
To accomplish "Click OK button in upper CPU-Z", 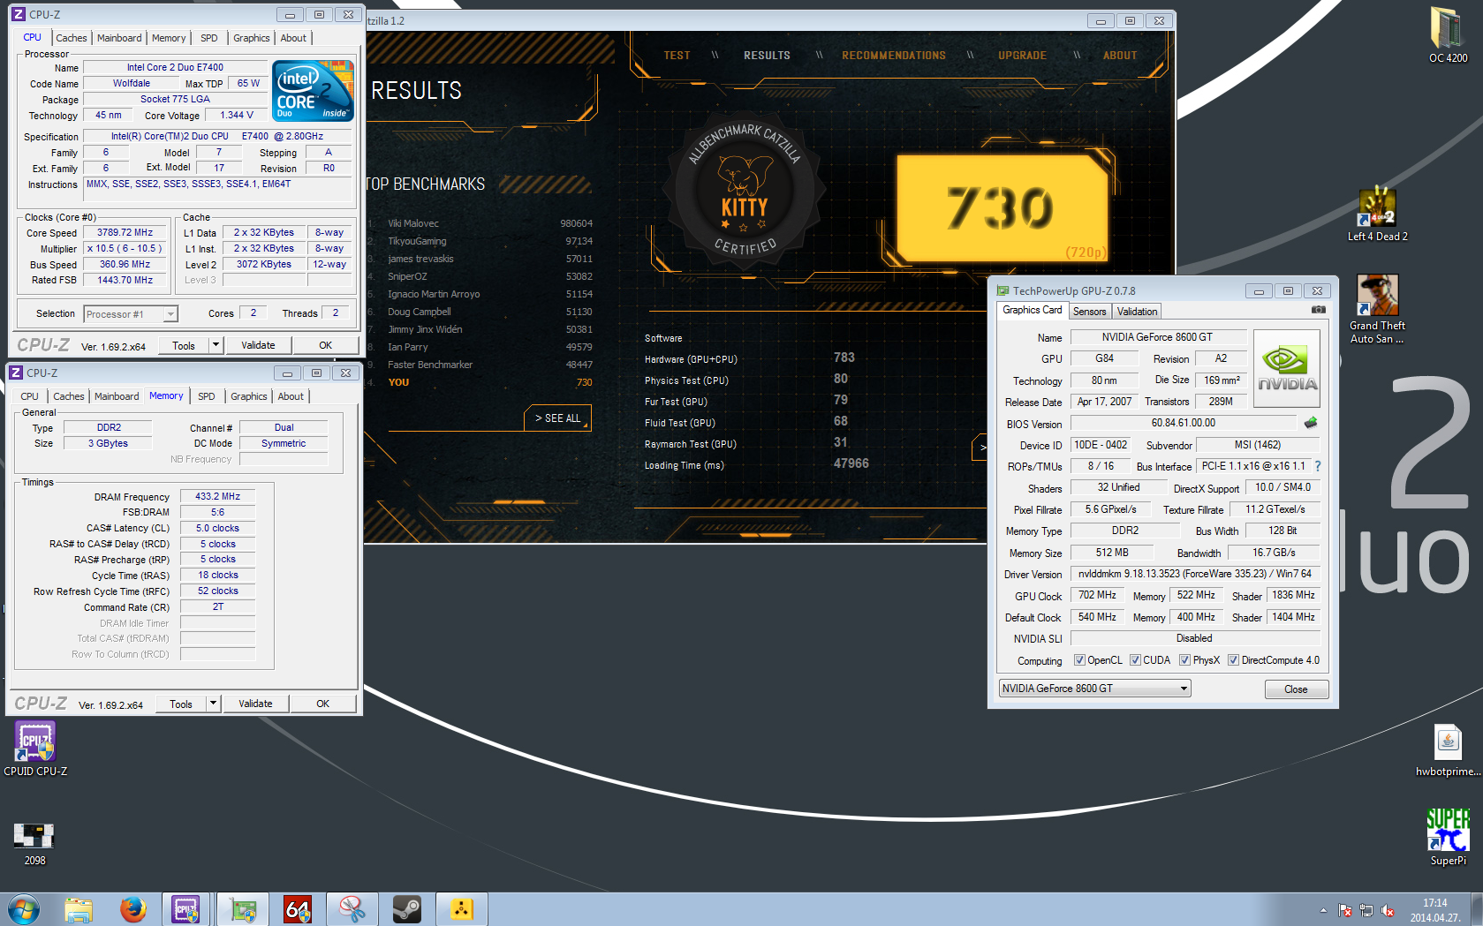I will pyautogui.click(x=325, y=345).
